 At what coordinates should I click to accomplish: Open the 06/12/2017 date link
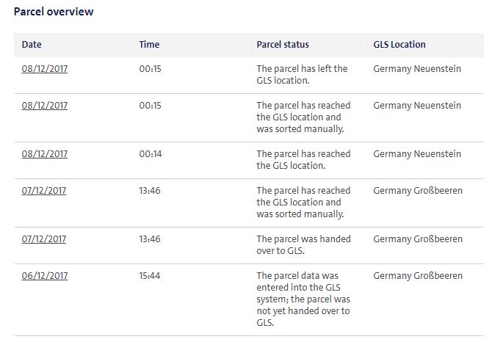(x=45, y=276)
